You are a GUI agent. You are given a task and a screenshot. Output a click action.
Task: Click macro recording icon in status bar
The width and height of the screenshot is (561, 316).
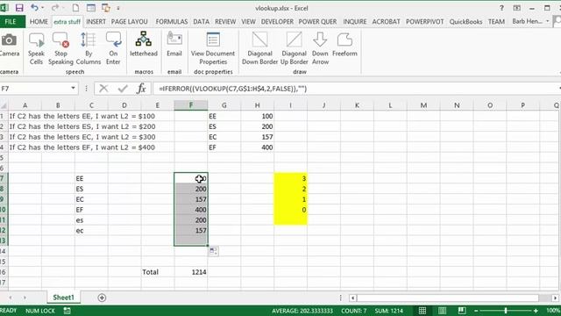[67, 311]
